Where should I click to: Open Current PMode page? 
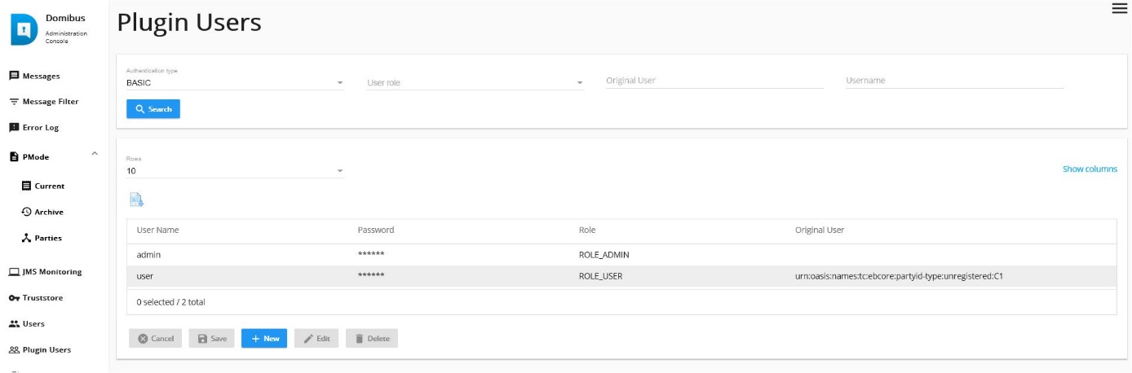coord(50,186)
